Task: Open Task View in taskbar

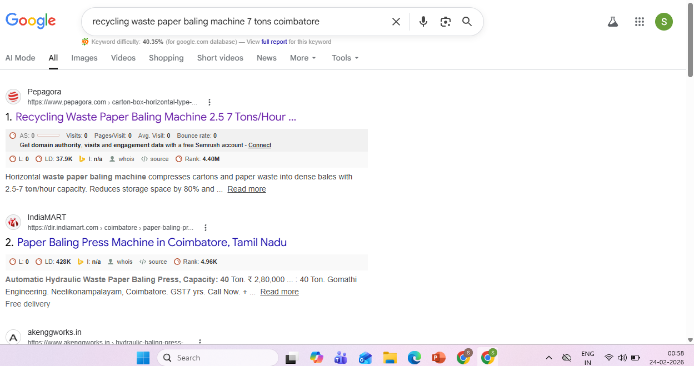Action: click(292, 358)
